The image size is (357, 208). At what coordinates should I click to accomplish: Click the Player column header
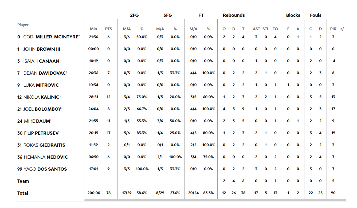[x=23, y=25]
